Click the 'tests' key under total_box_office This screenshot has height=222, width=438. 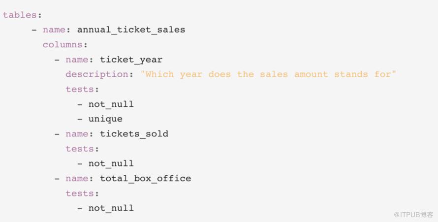point(80,193)
